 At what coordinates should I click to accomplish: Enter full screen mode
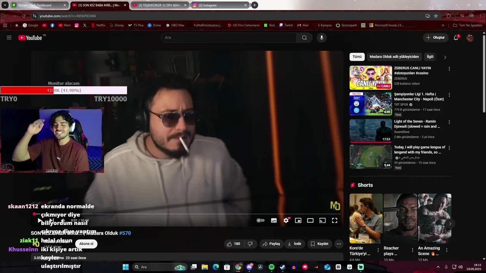(x=335, y=220)
